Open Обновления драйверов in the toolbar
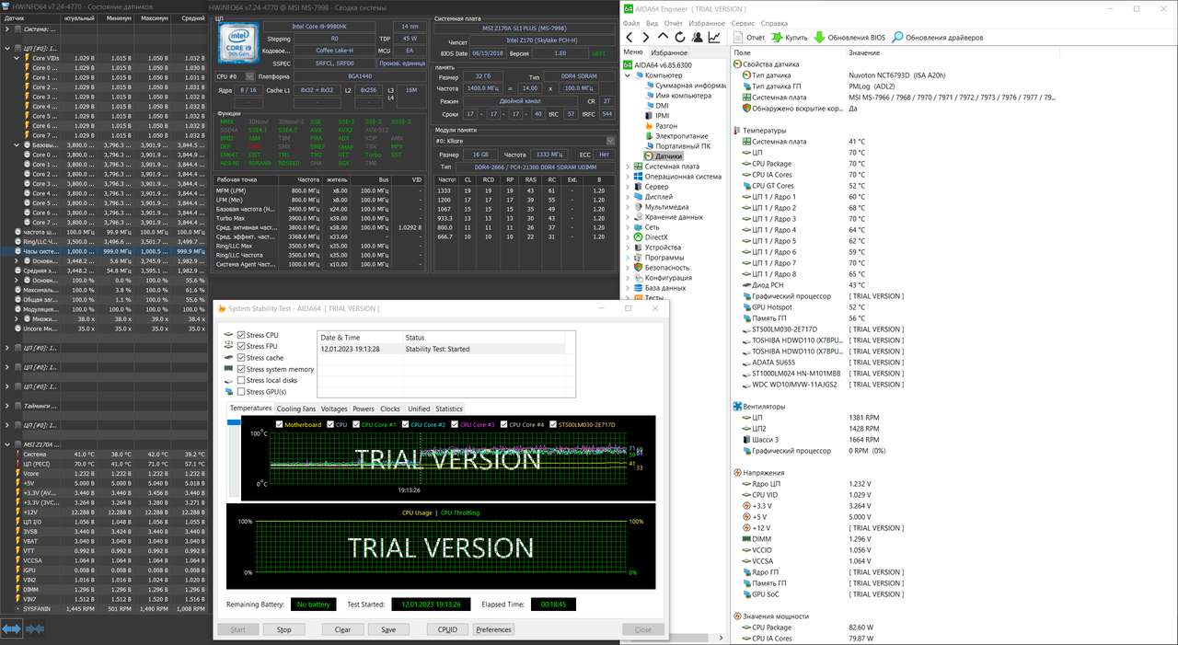The height and width of the screenshot is (645, 1178). (x=937, y=38)
